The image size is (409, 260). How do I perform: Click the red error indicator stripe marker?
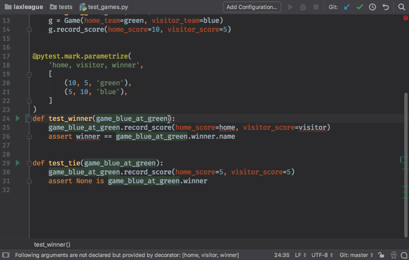(x=406, y=17)
